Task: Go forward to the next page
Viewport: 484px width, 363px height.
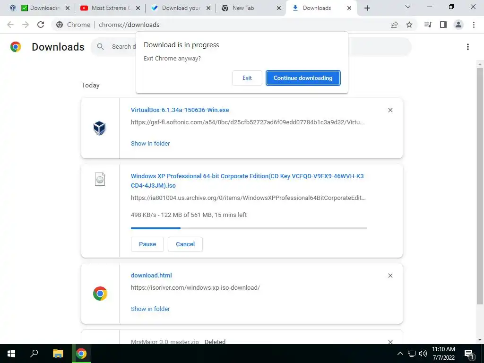Action: click(x=26, y=25)
